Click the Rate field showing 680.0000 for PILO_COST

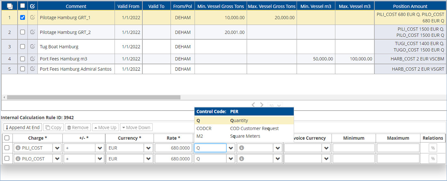click(x=174, y=159)
